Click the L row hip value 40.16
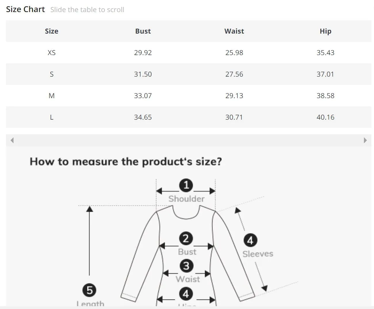 [325, 117]
